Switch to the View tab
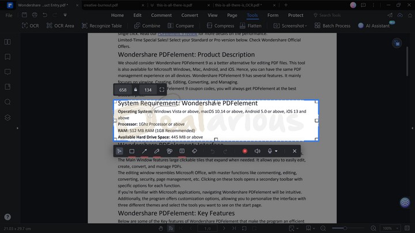 213,16
